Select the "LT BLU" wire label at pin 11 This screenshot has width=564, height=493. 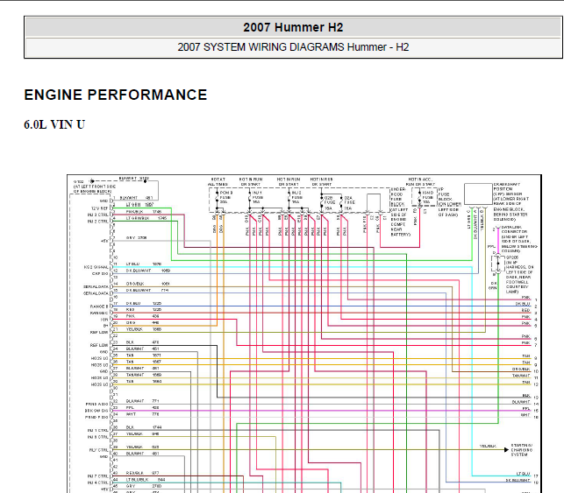[x=132, y=264]
